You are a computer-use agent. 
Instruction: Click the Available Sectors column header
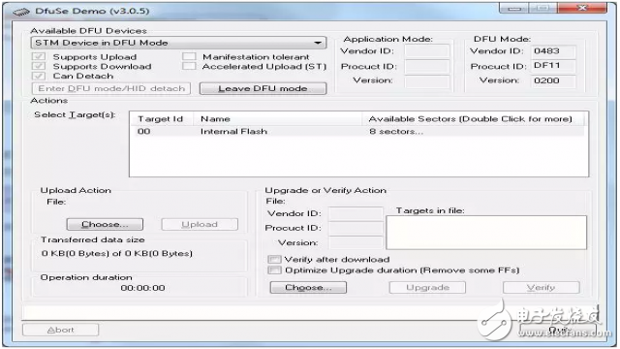coord(473,118)
